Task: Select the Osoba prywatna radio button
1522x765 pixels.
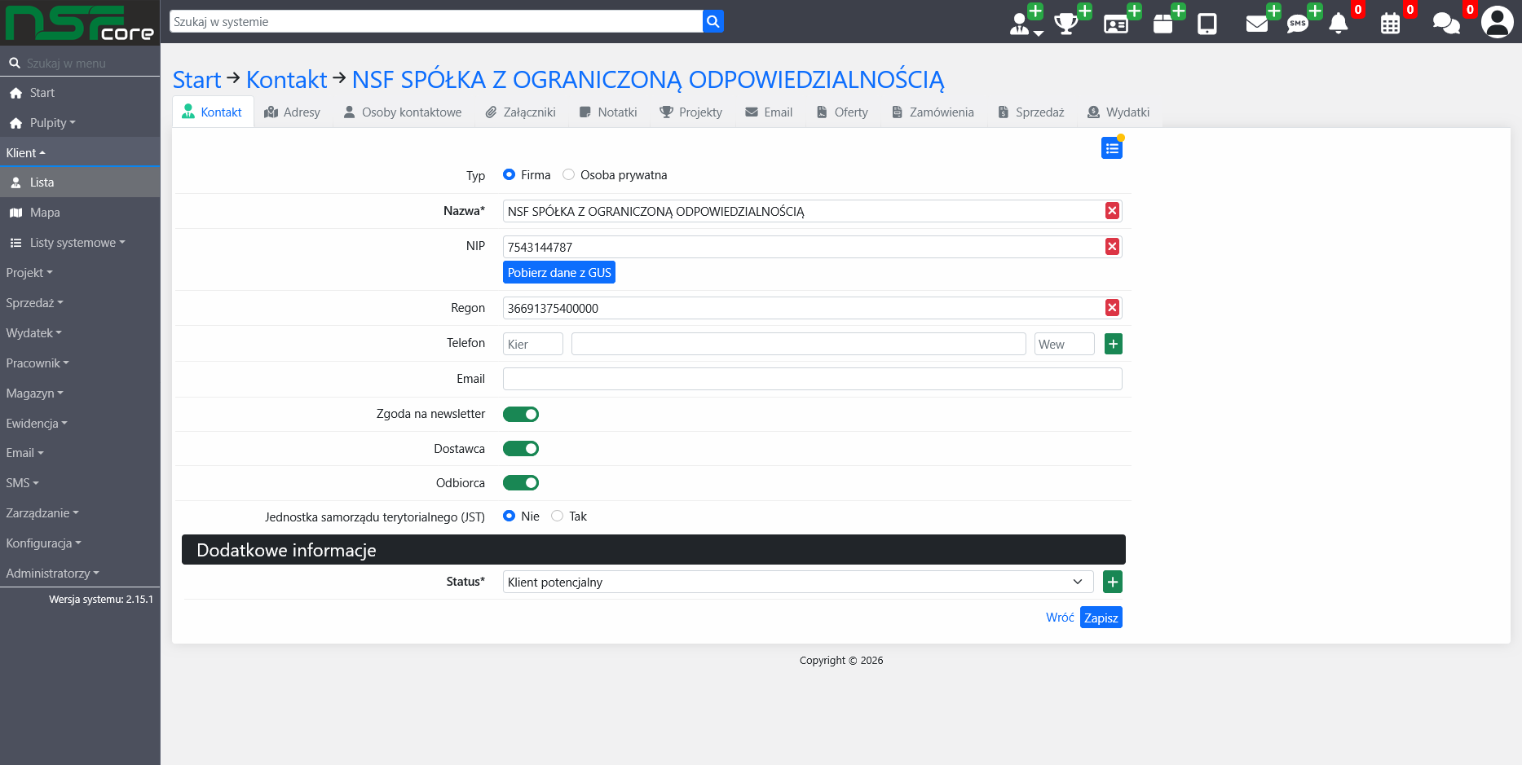Action: pyautogui.click(x=569, y=174)
